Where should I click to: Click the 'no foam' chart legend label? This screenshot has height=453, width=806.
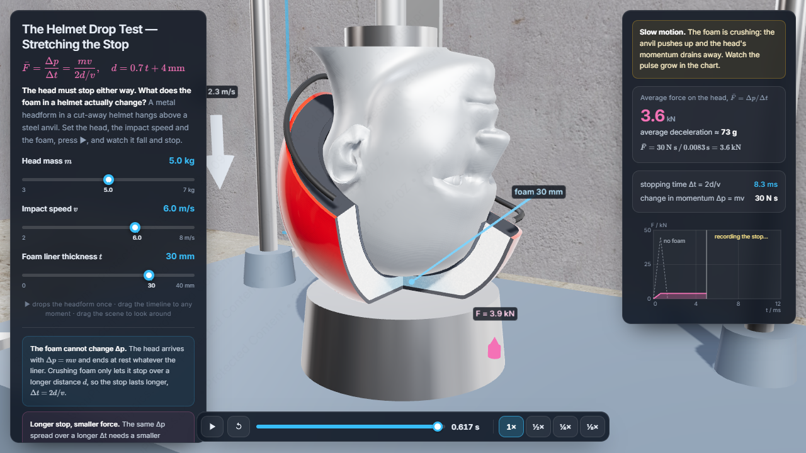click(674, 241)
